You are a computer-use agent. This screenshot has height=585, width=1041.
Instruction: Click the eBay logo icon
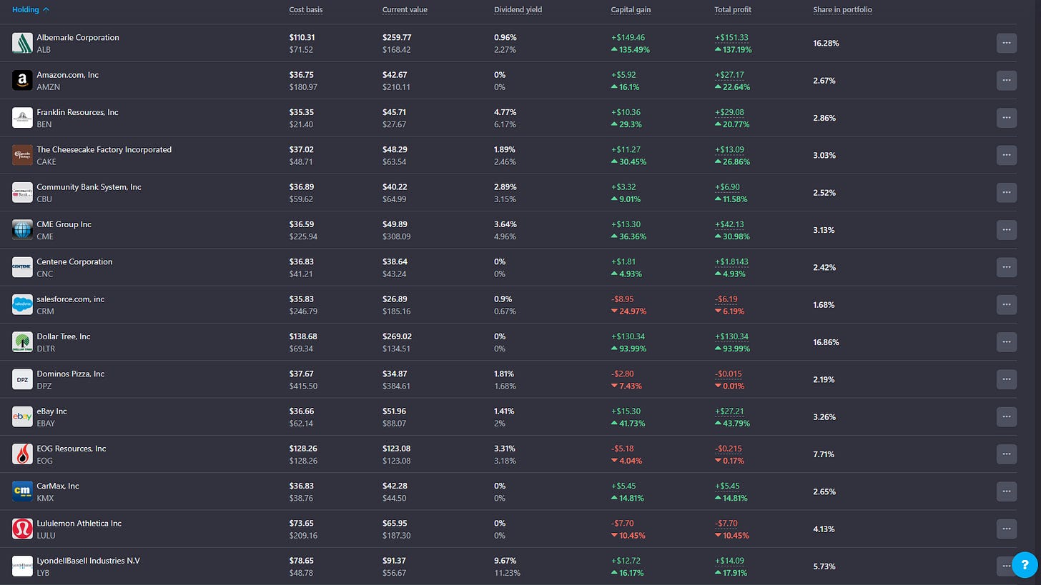tap(22, 416)
